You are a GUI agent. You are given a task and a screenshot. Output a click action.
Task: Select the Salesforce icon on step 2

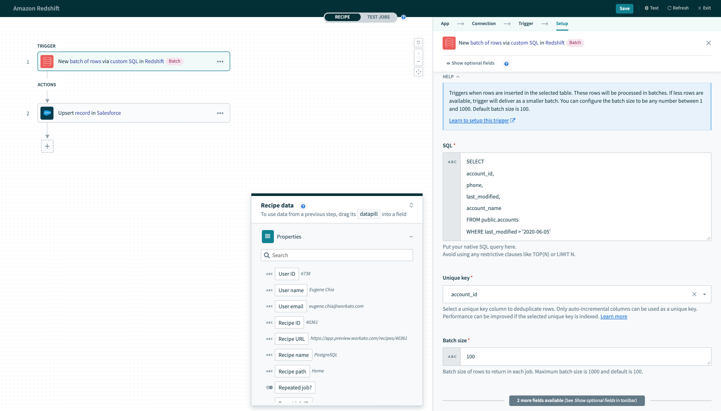pyautogui.click(x=47, y=113)
